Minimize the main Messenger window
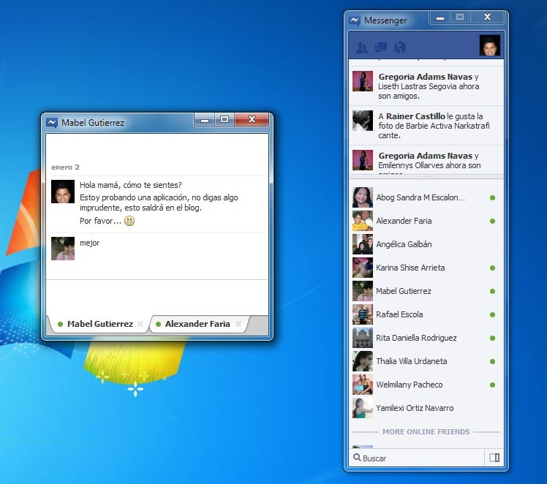The height and width of the screenshot is (484, 547). point(440,18)
